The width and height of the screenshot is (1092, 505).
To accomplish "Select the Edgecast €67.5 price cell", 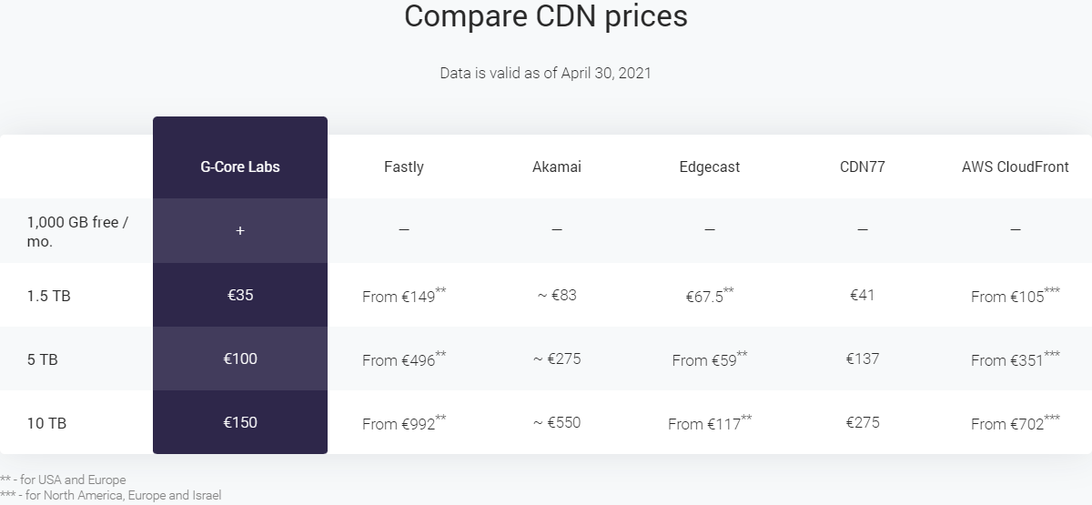I will (709, 296).
